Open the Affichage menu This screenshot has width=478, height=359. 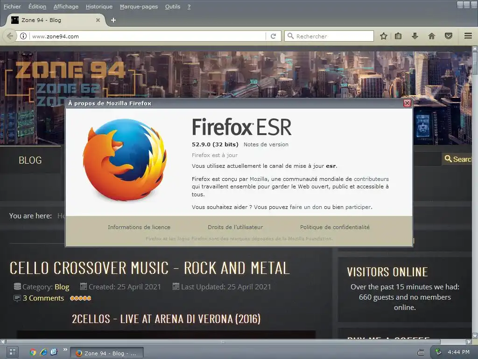pos(66,7)
